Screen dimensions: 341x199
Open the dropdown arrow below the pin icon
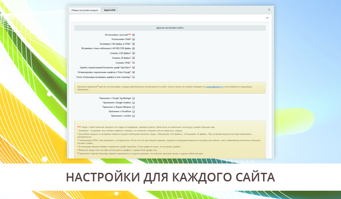point(267,18)
